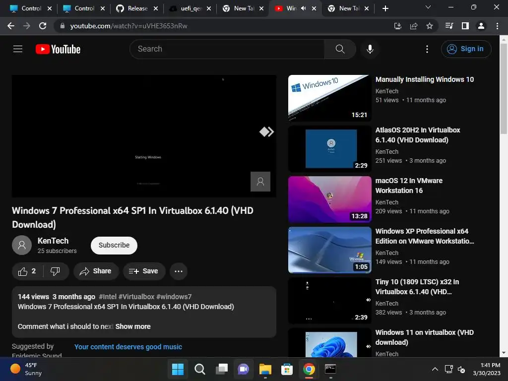508x381 pixels.
Task: Open taskbar Search
Action: (x=199, y=369)
